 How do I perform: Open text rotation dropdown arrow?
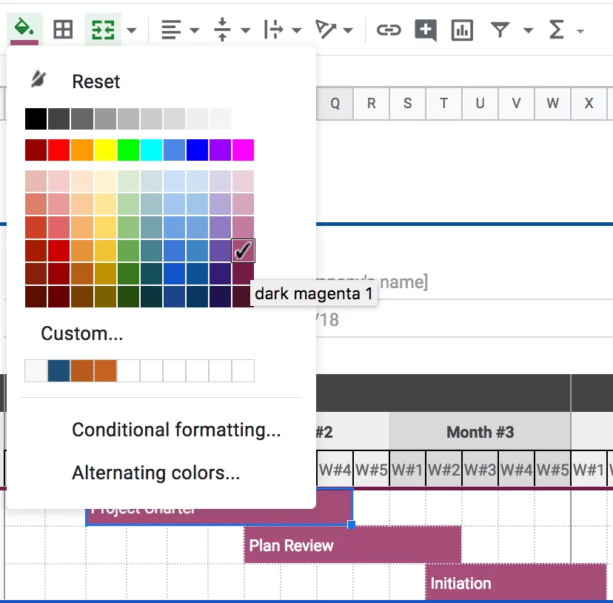pos(348,30)
